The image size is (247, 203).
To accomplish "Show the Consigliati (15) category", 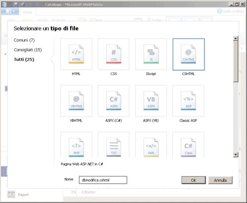I will [28, 50].
